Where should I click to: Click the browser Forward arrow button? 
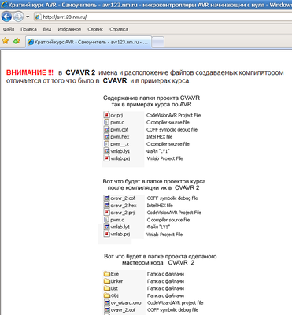18,17
